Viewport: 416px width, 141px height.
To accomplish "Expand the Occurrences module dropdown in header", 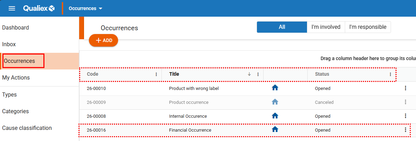I will click(x=86, y=8).
